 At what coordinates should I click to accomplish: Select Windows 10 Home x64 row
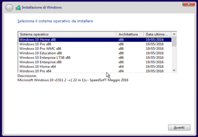point(95,66)
